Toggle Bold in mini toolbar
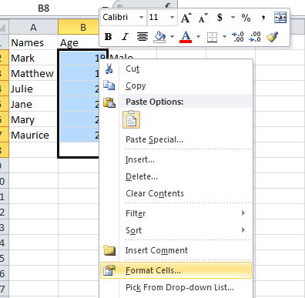 pyautogui.click(x=108, y=37)
